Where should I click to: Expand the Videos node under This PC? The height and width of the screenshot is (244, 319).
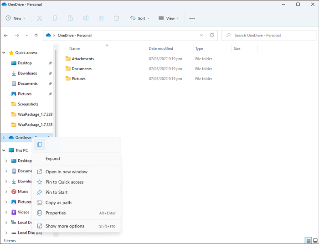6,212
